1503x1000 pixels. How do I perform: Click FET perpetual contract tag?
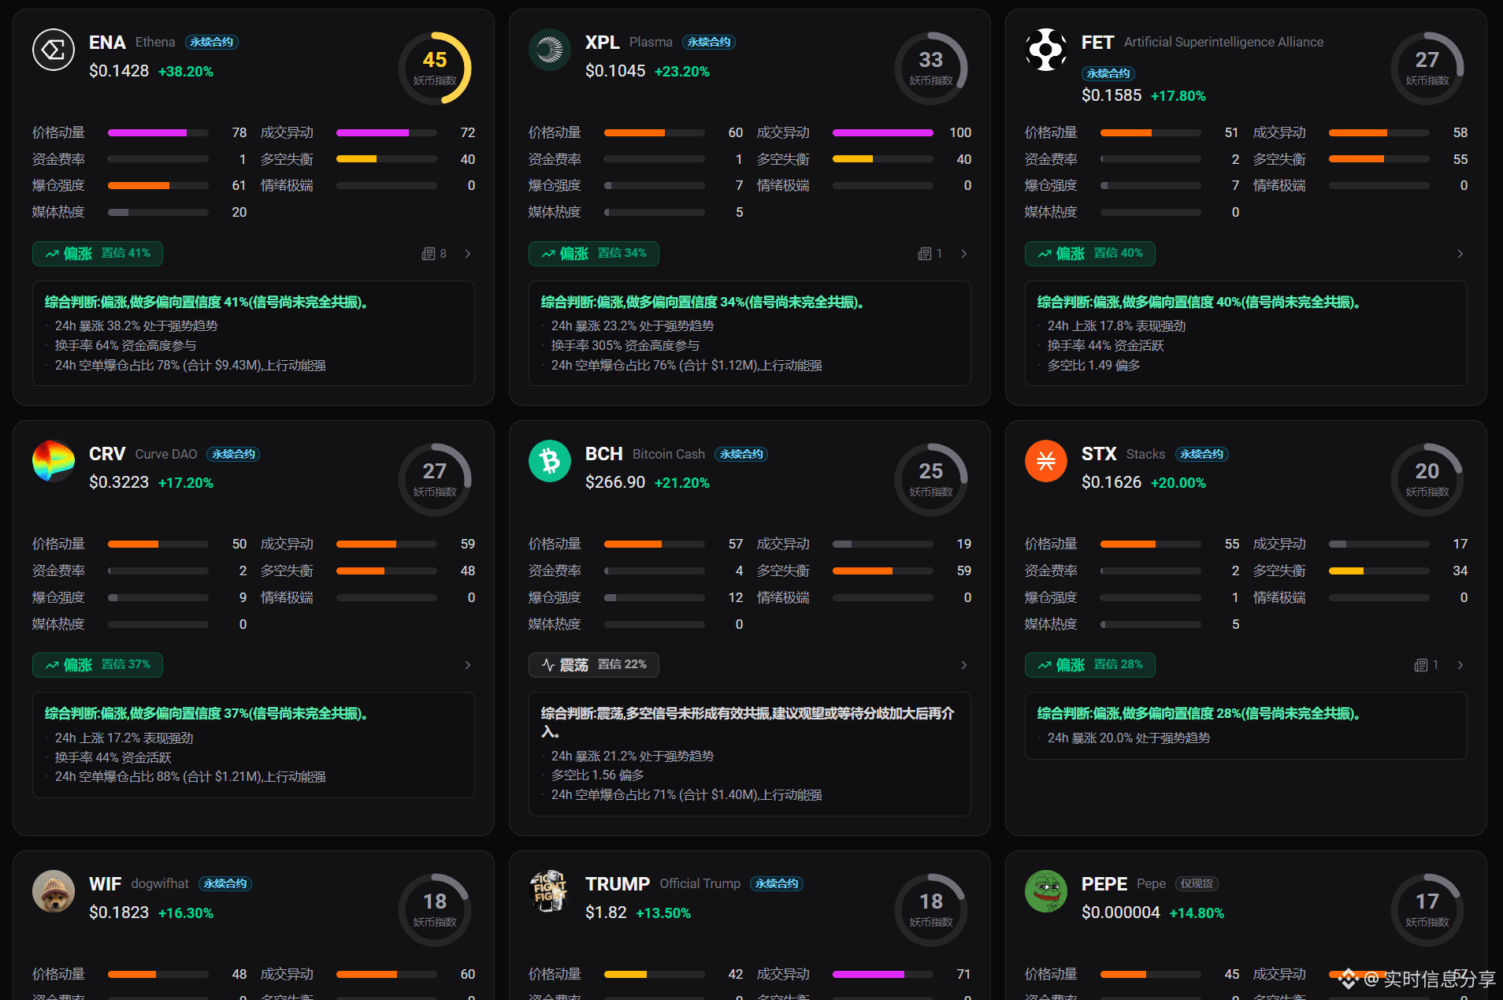pos(1108,73)
